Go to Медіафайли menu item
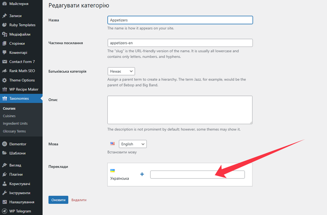Screen dimensions: 327x215 click(21, 34)
